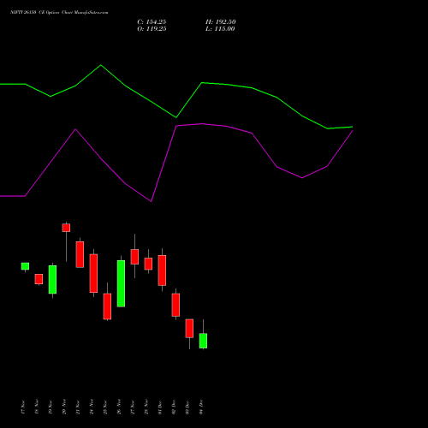Viewport: 428px width, 428px height.
Task: Click the 26 Nov date label
Action: pos(119,407)
